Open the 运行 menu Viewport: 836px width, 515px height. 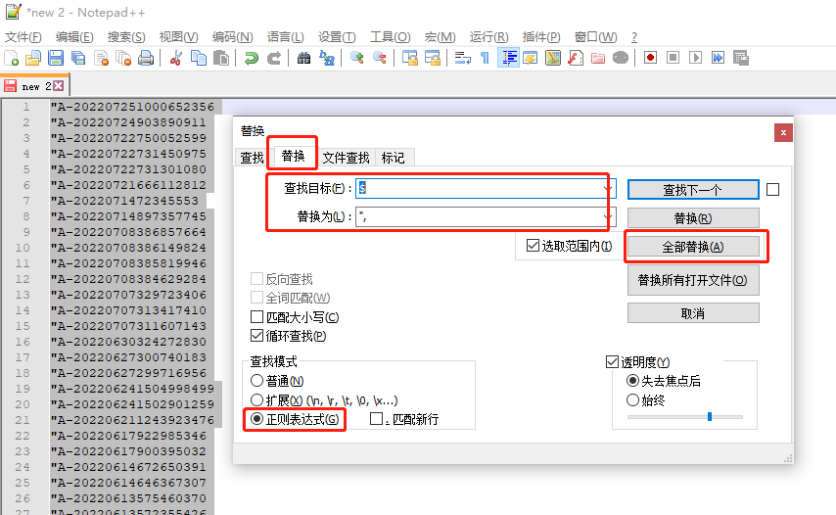point(488,37)
